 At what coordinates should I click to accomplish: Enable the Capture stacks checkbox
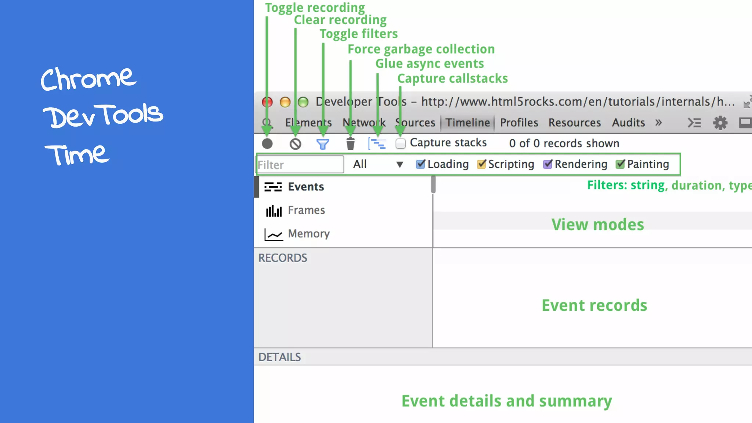click(x=401, y=143)
